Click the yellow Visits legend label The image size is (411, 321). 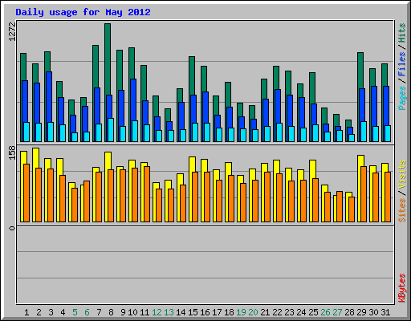tap(401, 175)
